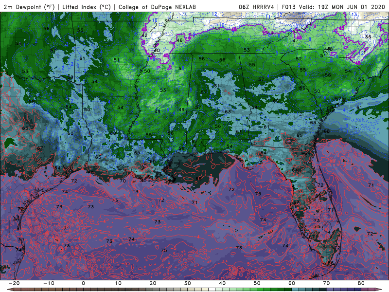
Task: Click the left arrow end of the color bar
Action: [x=9, y=290]
